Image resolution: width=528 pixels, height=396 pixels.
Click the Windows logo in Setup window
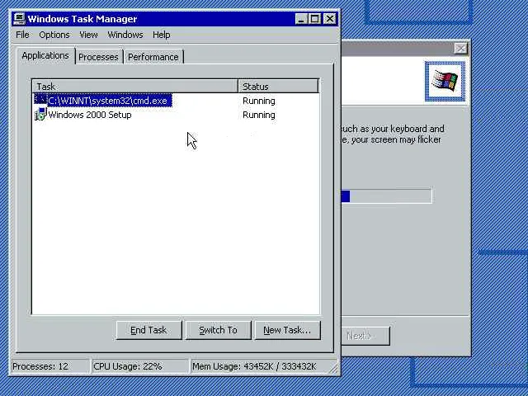click(445, 82)
